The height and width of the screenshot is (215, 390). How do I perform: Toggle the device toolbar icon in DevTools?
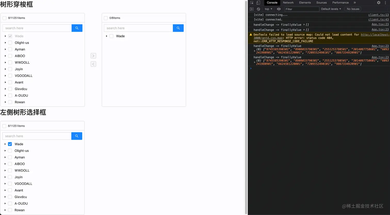pos(258,3)
